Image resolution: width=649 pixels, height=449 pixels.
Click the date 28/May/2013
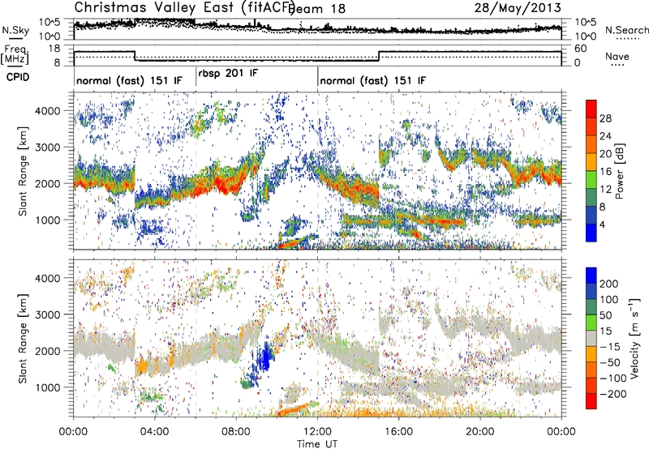pos(518,7)
